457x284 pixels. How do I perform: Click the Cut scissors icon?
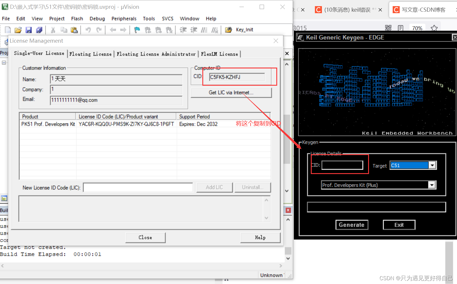tap(53, 30)
